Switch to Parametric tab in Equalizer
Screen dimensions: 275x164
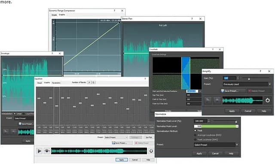pos(56,83)
